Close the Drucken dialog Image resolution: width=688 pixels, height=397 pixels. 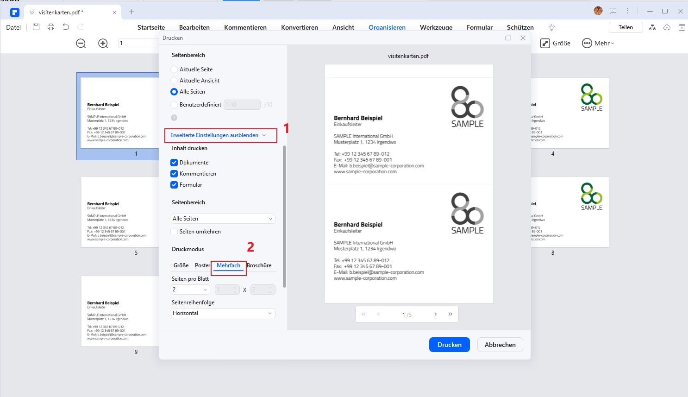coord(523,38)
